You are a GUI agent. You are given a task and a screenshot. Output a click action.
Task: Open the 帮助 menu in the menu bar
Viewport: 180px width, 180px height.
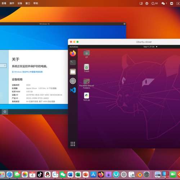click(x=36, y=3)
